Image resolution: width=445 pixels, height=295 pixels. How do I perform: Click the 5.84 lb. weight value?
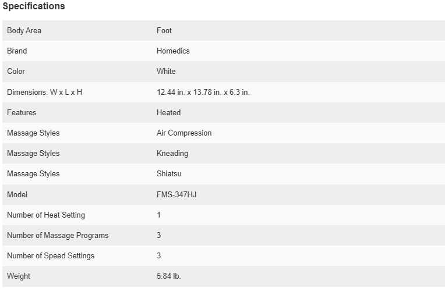(x=169, y=276)
